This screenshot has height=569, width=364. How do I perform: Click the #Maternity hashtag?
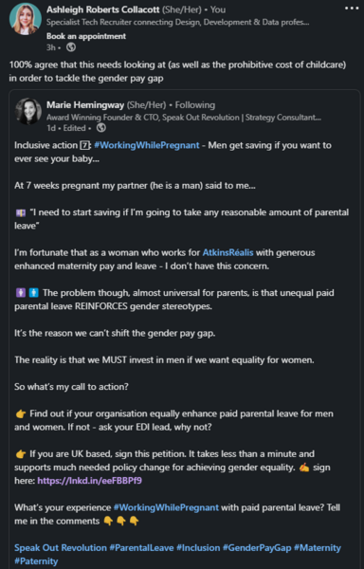click(318, 547)
